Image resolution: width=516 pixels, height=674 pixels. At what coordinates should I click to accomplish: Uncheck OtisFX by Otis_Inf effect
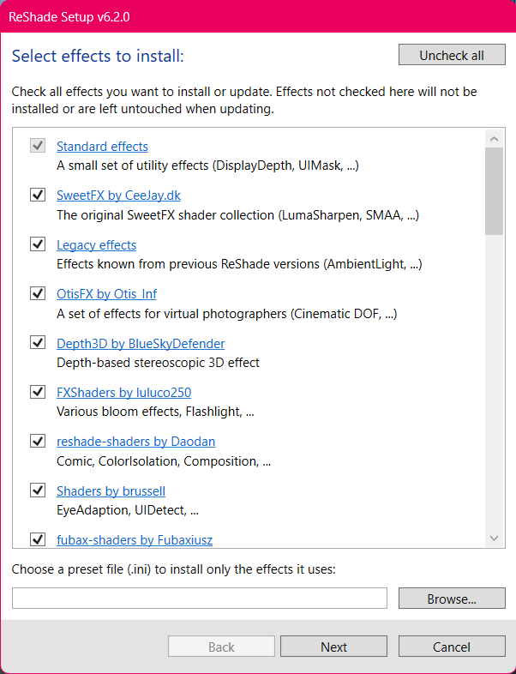click(x=38, y=293)
